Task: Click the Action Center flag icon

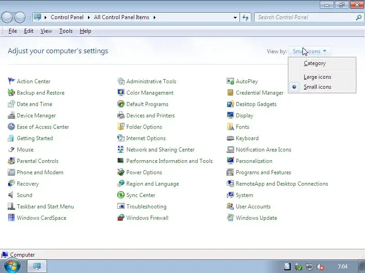Action: tap(11, 81)
